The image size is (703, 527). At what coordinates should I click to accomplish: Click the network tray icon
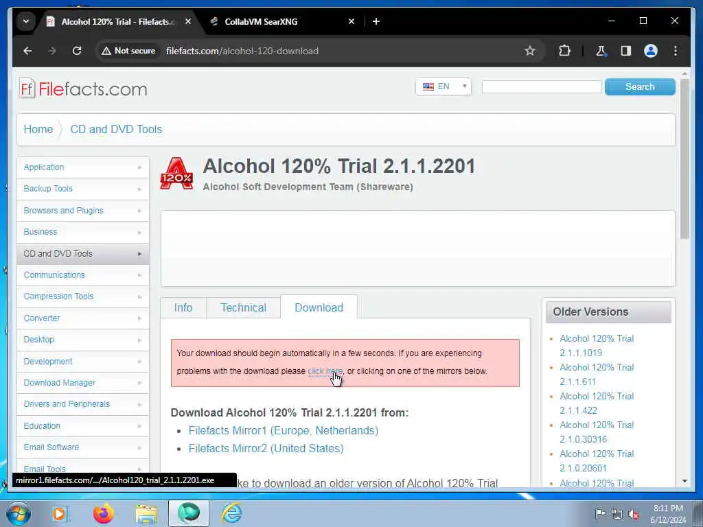pyautogui.click(x=617, y=514)
